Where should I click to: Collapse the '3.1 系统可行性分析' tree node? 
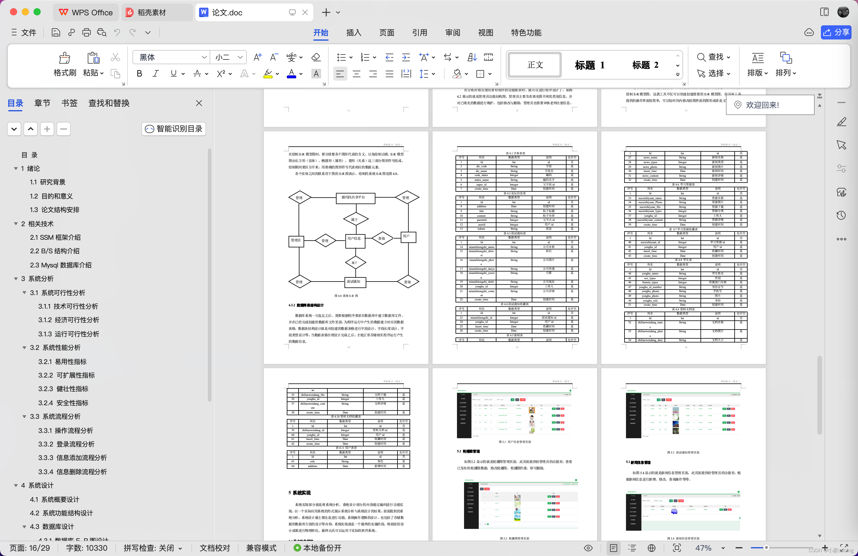tap(24, 293)
